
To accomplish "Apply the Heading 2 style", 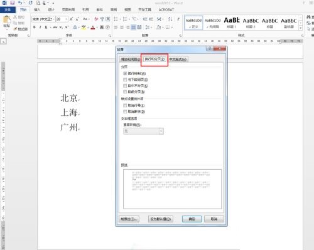I will [251, 23].
